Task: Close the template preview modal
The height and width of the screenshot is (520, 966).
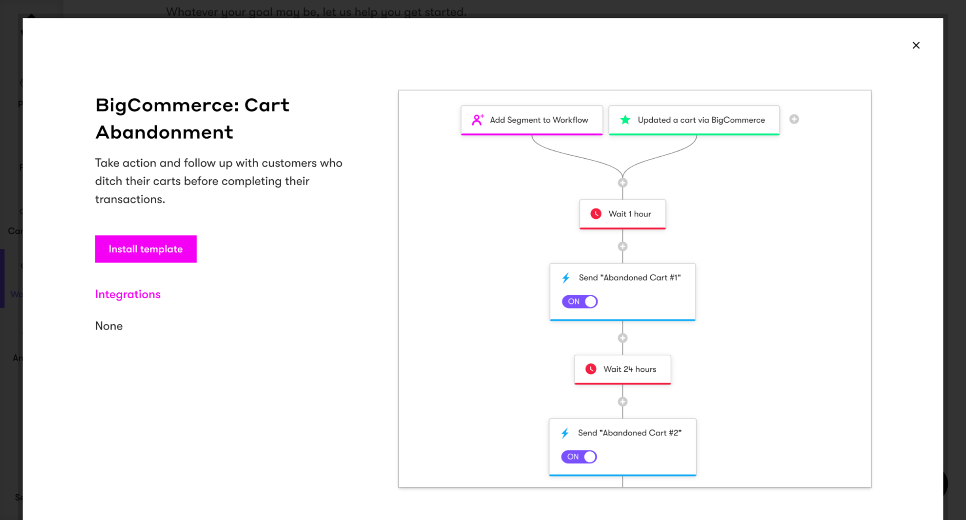Action: pos(916,45)
